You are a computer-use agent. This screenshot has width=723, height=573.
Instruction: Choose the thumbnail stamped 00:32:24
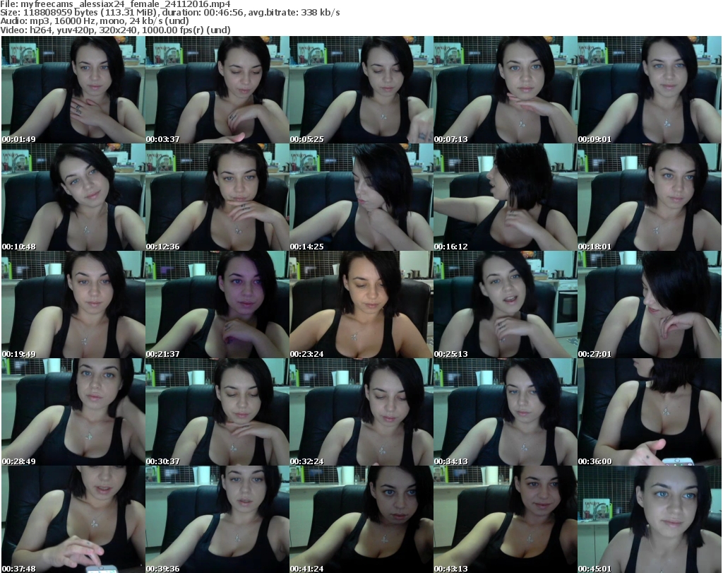click(x=361, y=412)
